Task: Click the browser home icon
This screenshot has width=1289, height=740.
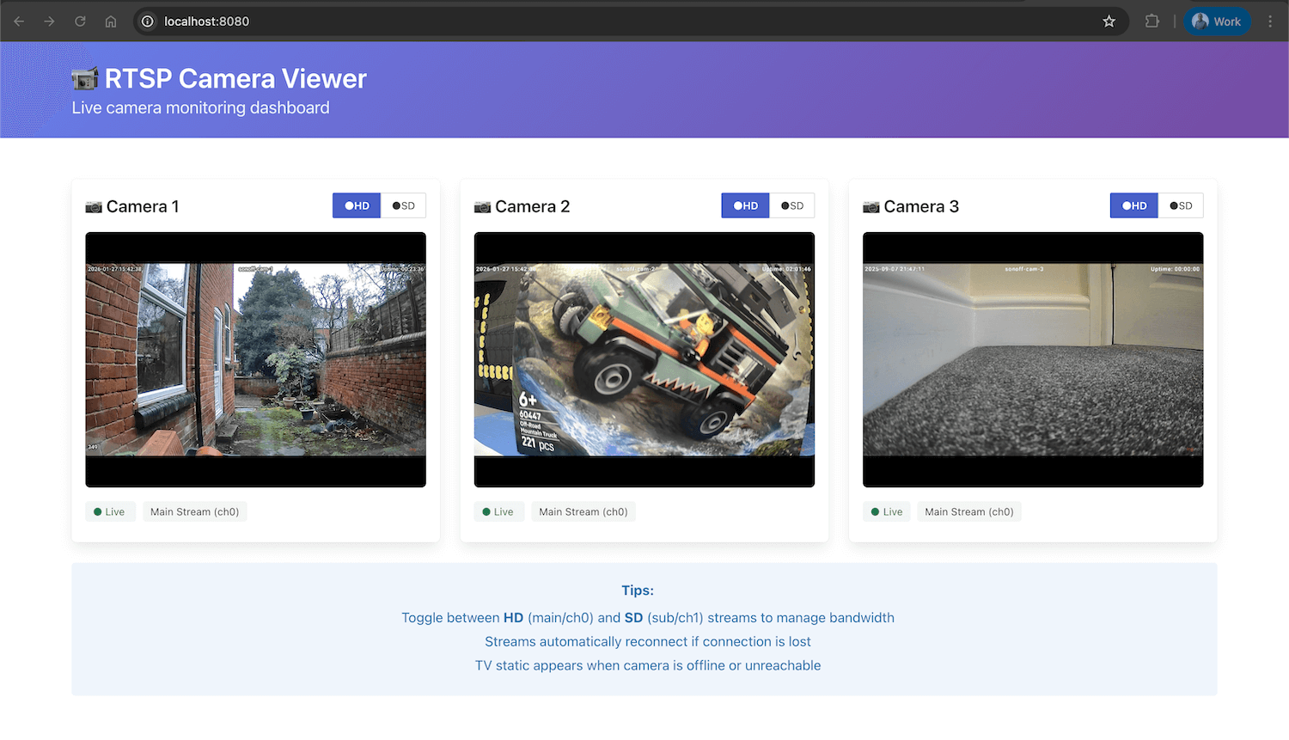Action: click(x=110, y=21)
